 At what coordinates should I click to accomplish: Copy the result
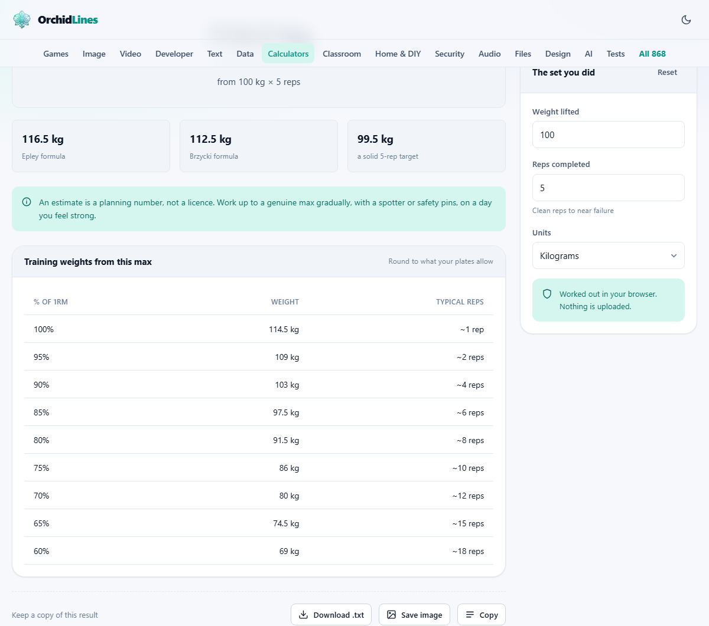[x=482, y=615]
